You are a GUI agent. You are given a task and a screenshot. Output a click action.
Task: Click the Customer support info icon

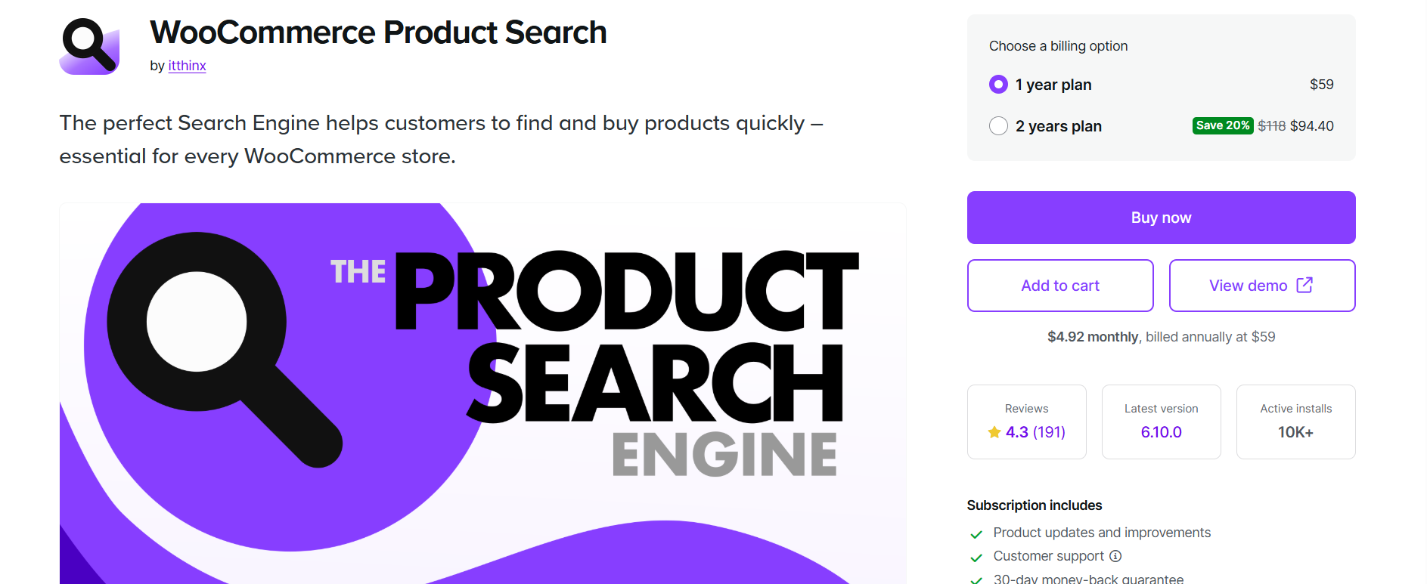(1115, 556)
